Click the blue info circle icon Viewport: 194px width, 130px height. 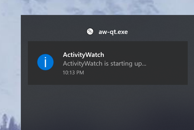click(45, 62)
